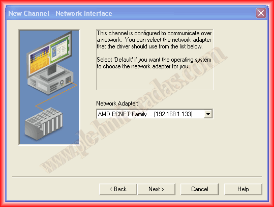274x207 pixels.
Task: Click the 192.168.1.133 address in combo box
Action: (x=173, y=114)
